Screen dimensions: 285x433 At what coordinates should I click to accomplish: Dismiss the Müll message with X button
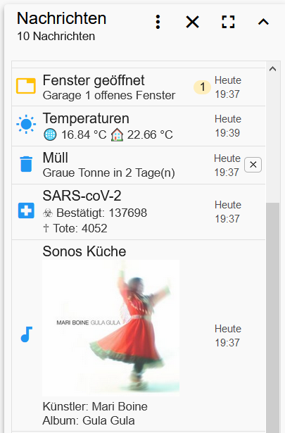[253, 165]
